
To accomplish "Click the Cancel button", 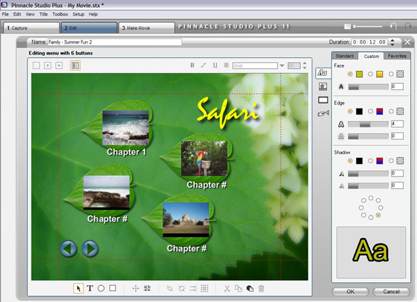I will click(391, 292).
